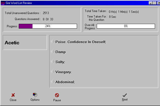Open Options via its palette icon

click(x=35, y=95)
